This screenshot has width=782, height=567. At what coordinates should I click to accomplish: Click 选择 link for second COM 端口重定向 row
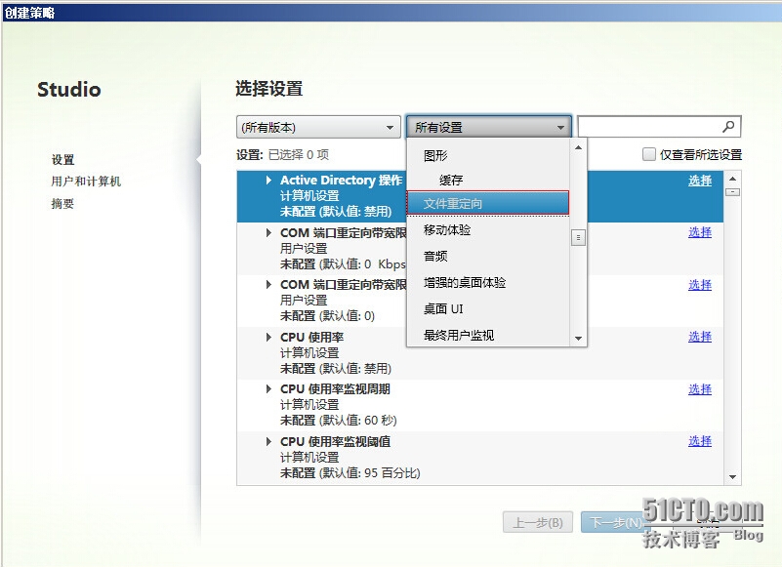point(700,285)
